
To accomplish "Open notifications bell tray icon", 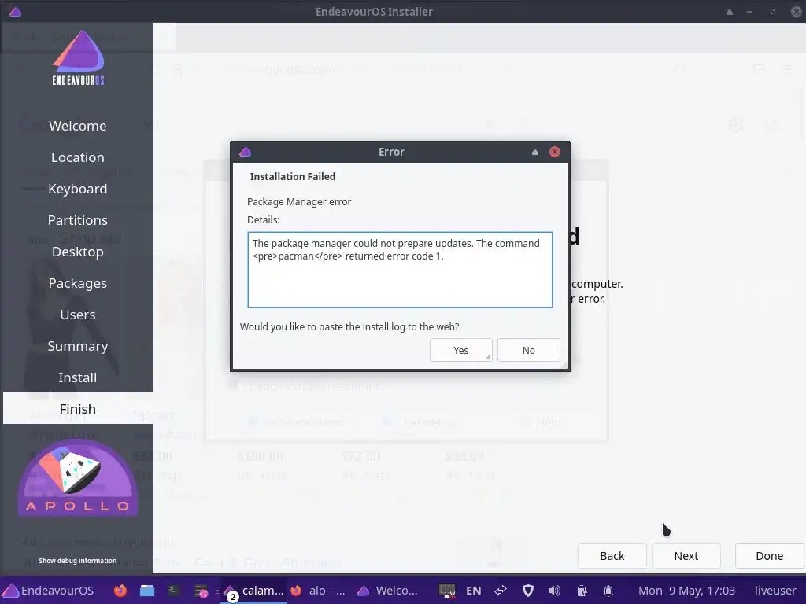I will pyautogui.click(x=608, y=591).
